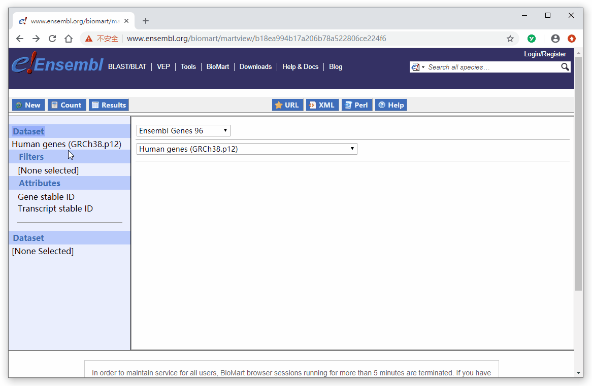Viewport: 592px width, 386px height.
Task: Reload the BioMart page
Action: [52, 39]
